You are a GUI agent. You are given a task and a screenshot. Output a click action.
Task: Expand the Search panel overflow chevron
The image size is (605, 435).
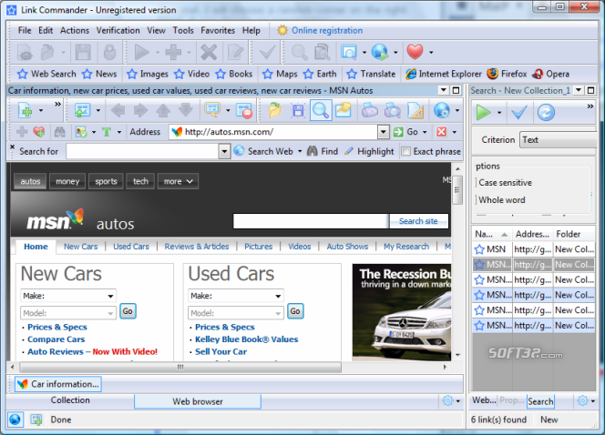[x=590, y=106]
